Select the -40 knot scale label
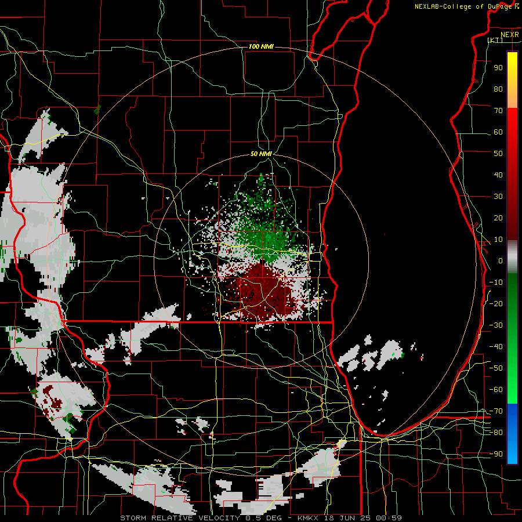The width and height of the screenshot is (522, 522). 496,347
